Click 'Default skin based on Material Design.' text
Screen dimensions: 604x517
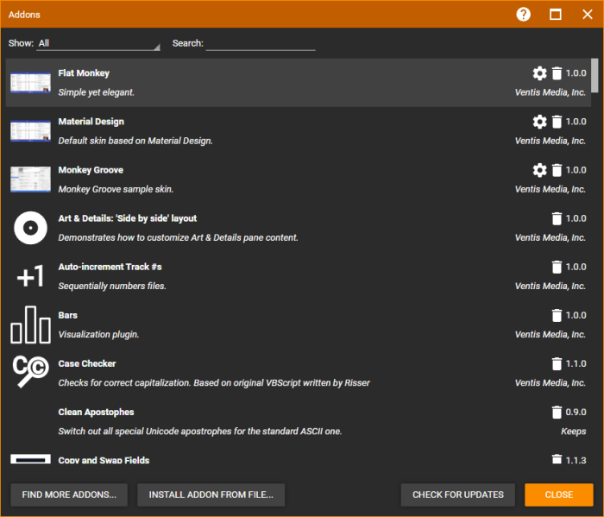point(135,141)
